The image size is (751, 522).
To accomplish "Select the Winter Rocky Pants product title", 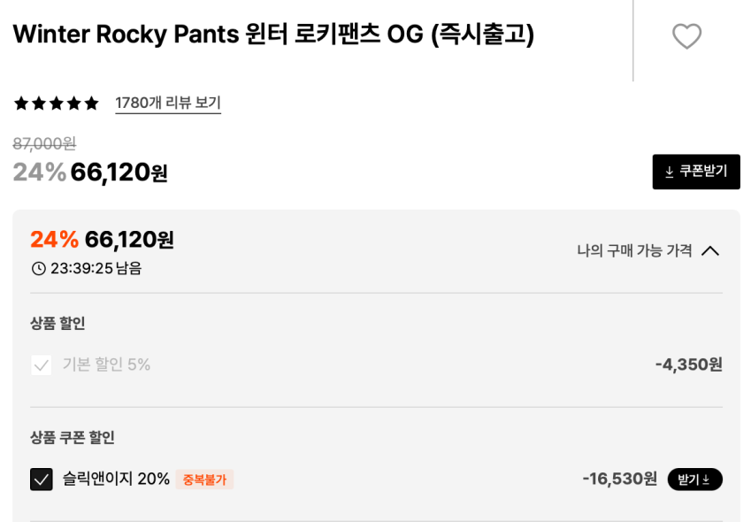I will (273, 35).
